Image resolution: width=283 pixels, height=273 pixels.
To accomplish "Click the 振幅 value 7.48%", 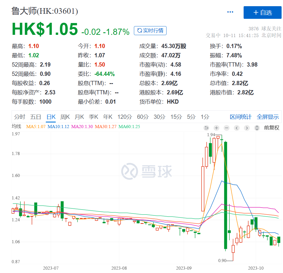I will pyautogui.click(x=234, y=56).
